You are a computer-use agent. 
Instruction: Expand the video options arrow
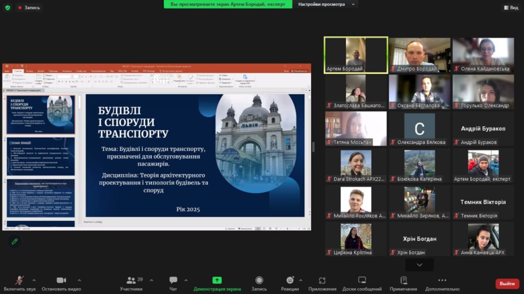(79, 280)
